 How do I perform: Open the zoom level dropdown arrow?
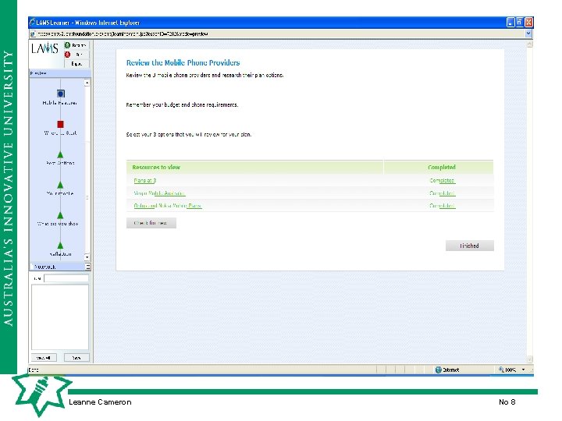523,370
